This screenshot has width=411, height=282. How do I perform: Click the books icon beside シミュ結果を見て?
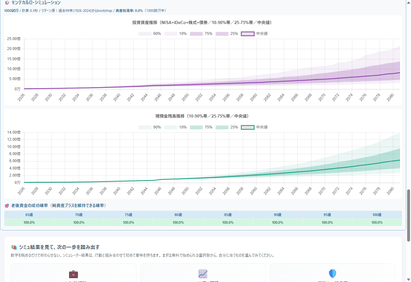point(14,247)
